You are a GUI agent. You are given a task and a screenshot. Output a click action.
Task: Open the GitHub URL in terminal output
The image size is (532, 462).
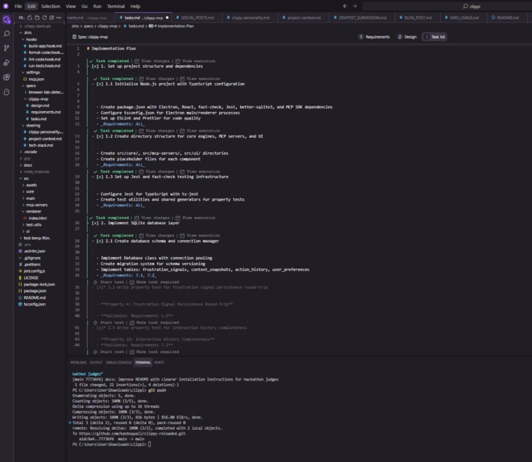click(132, 434)
